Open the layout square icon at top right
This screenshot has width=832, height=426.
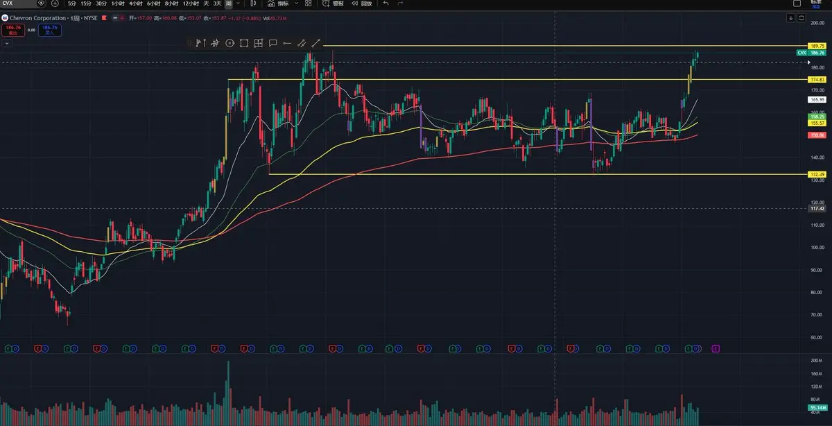click(x=797, y=3)
